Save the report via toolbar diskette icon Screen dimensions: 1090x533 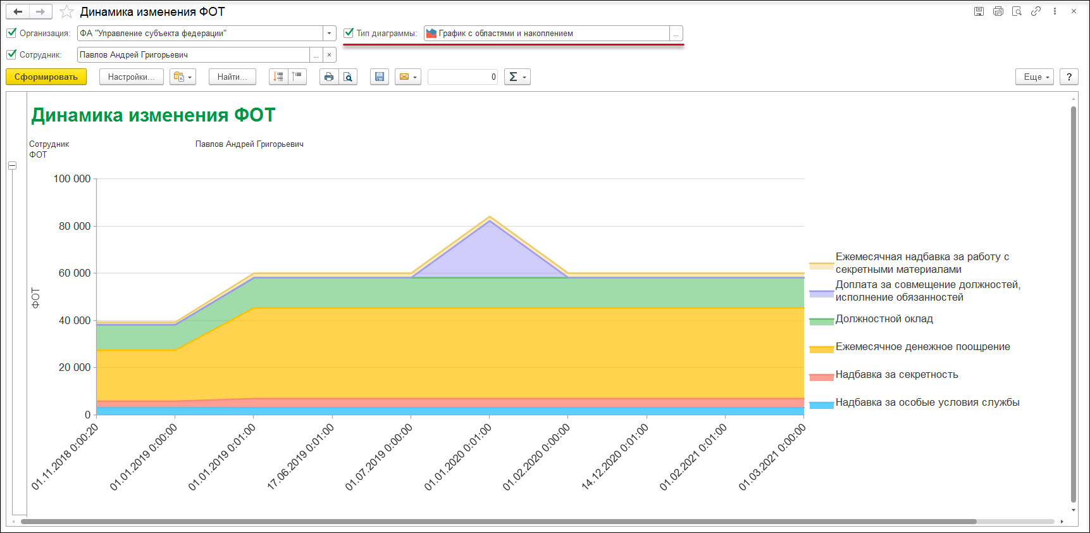(380, 77)
